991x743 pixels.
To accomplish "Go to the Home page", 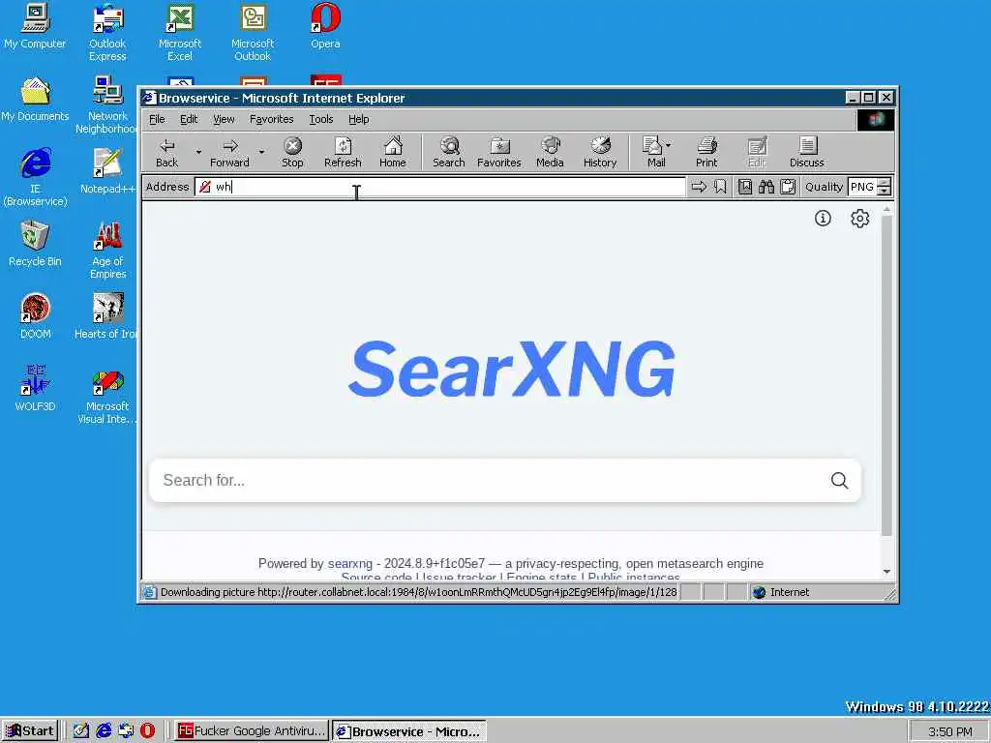I will 393,152.
